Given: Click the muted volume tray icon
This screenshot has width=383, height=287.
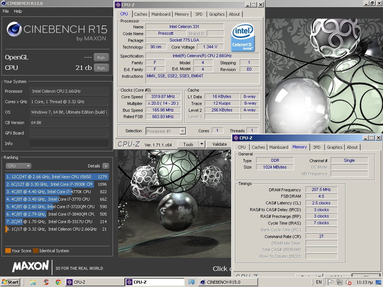Looking at the screenshot, I should (x=349, y=283).
